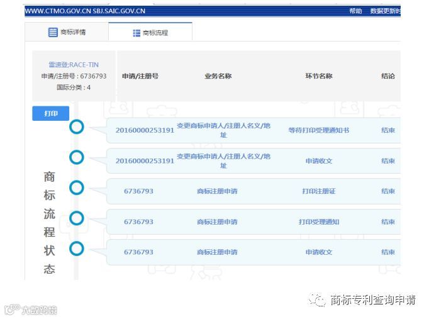The height and width of the screenshot is (319, 429).
Task: Select timeline circle for 打印注册证 row
Action: tap(76, 187)
